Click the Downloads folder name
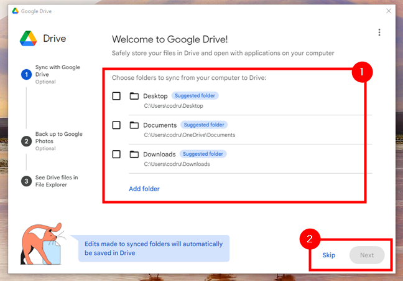403x281 pixels. click(x=159, y=155)
